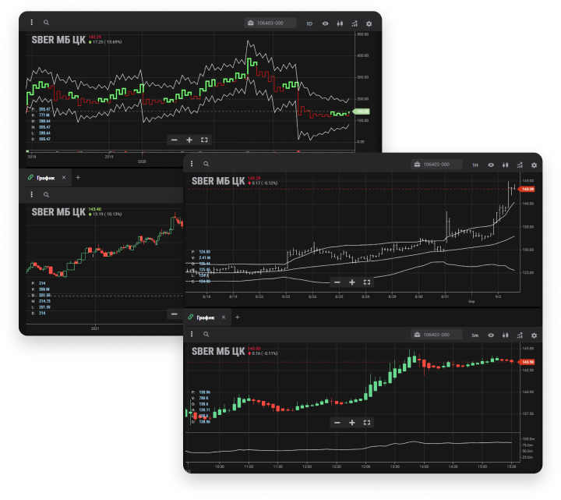Screen dimensions: 561x500
Task: Open the account selector 106403-000 in the 1H chart
Action: coord(437,165)
